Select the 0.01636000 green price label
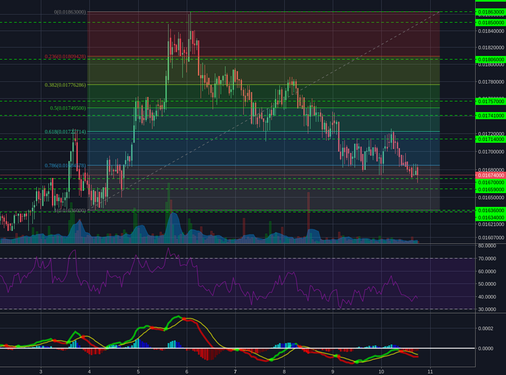The height and width of the screenshot is (375, 506). coord(490,210)
